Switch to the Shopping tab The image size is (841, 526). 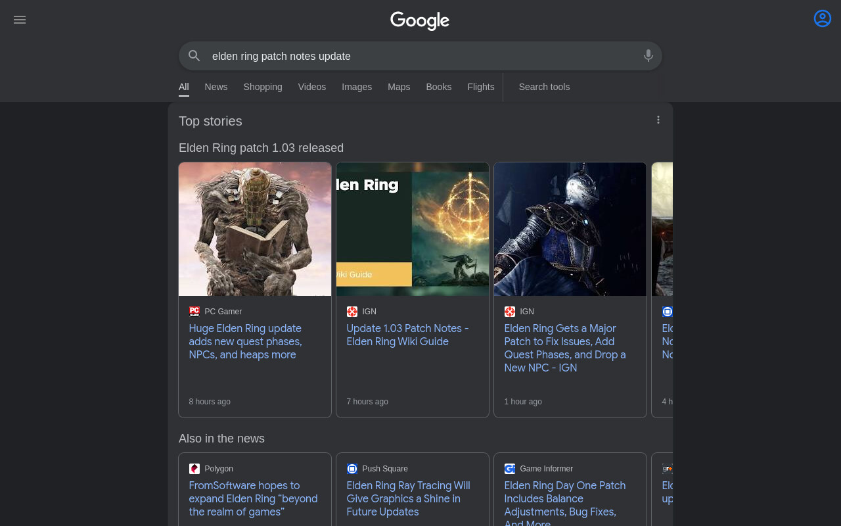[x=263, y=87]
